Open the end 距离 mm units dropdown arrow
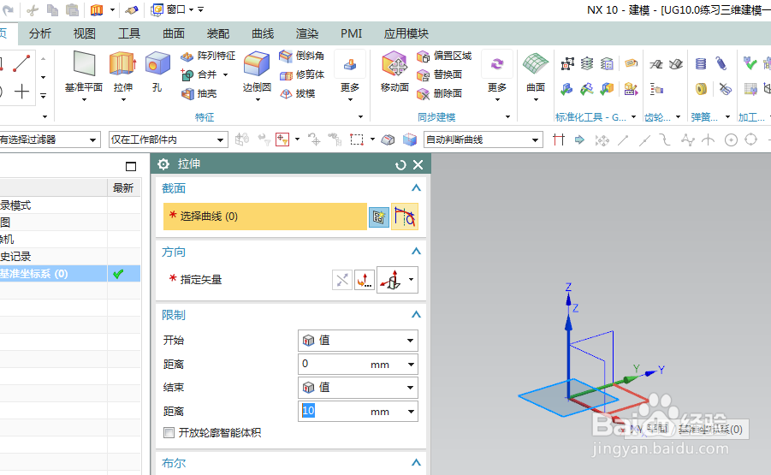This screenshot has width=771, height=475. coord(411,412)
